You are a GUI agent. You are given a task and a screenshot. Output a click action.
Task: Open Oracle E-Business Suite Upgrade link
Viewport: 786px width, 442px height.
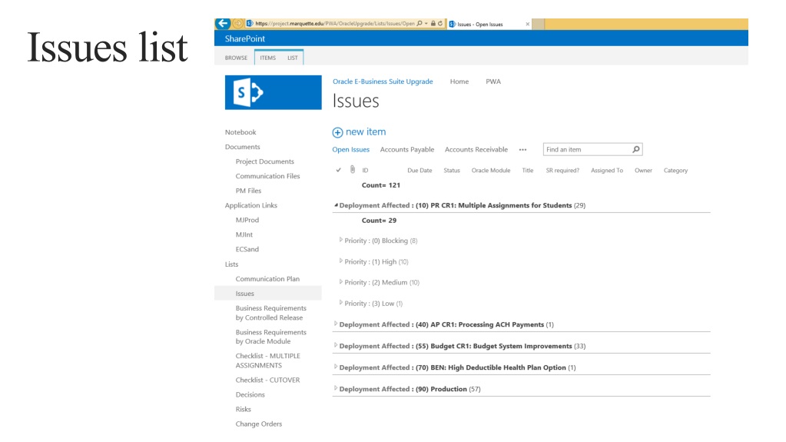[x=383, y=81]
